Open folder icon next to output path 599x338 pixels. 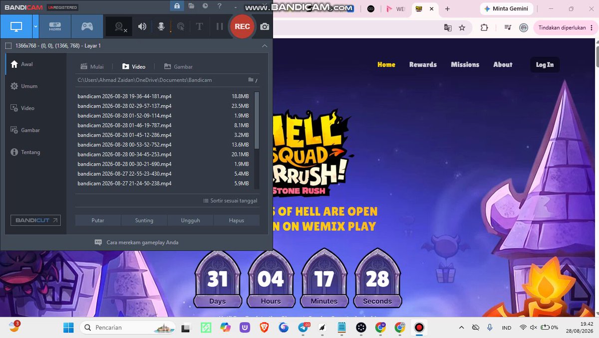tap(251, 80)
